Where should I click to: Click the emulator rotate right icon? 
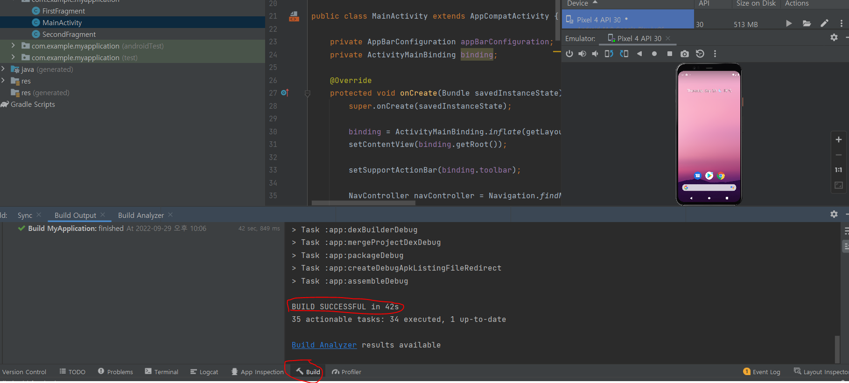(x=624, y=54)
